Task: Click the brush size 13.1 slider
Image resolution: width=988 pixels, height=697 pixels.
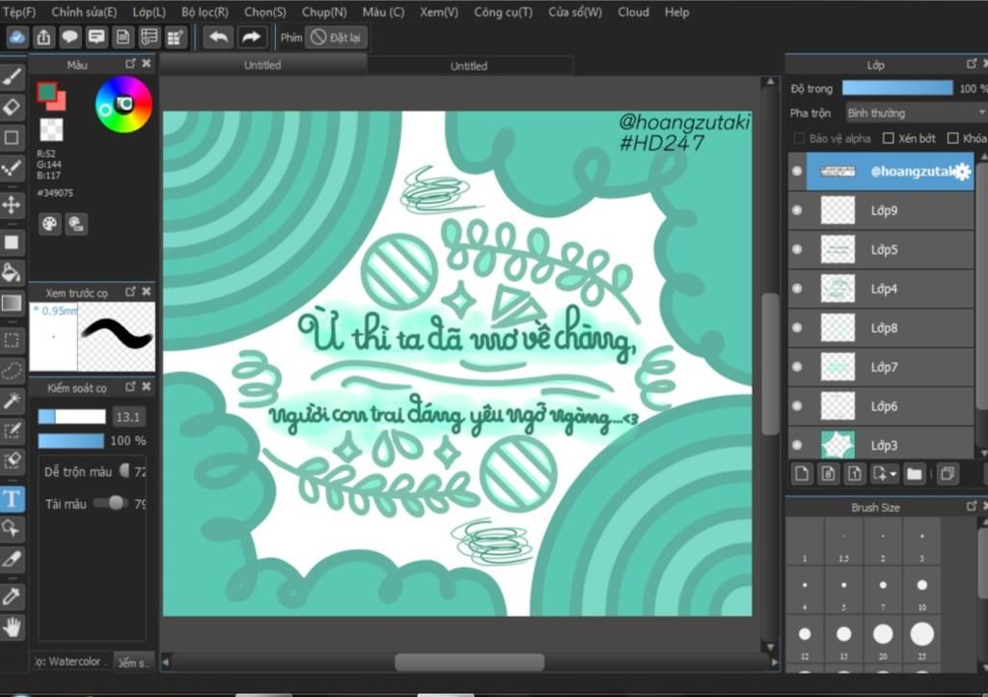Action: point(71,417)
